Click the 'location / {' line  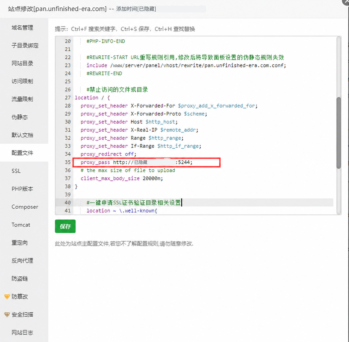click(x=92, y=98)
